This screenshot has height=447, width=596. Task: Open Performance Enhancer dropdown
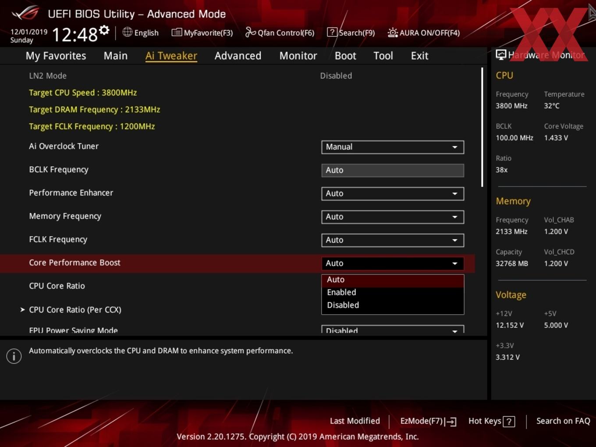click(x=393, y=193)
